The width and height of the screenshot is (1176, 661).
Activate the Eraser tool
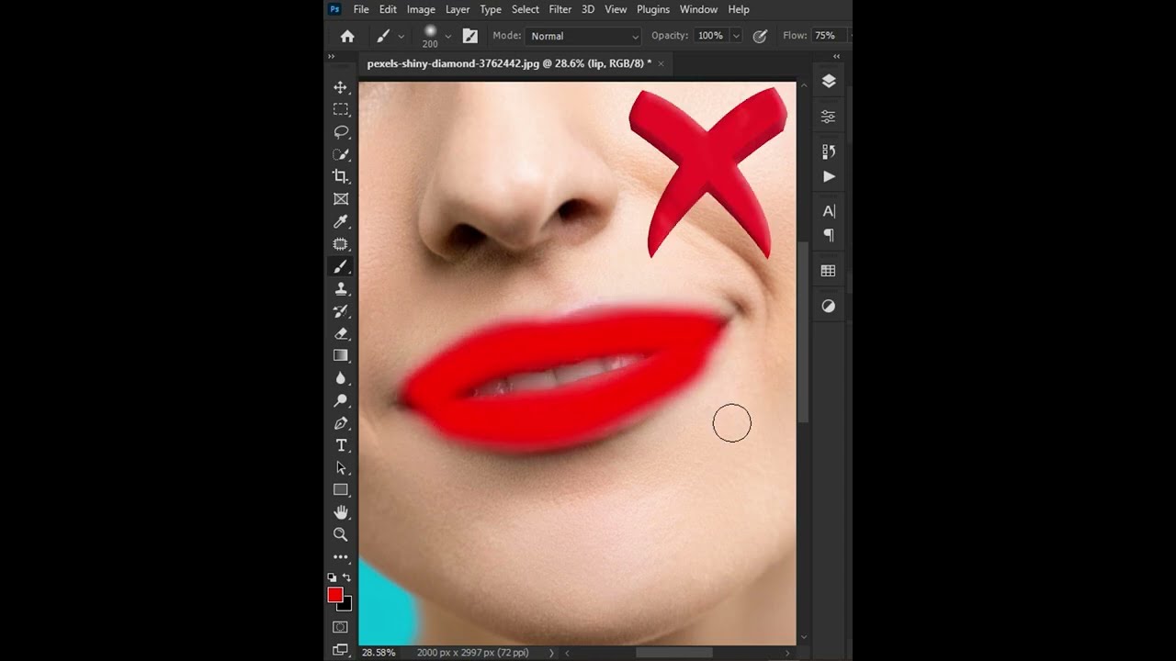[x=341, y=333]
